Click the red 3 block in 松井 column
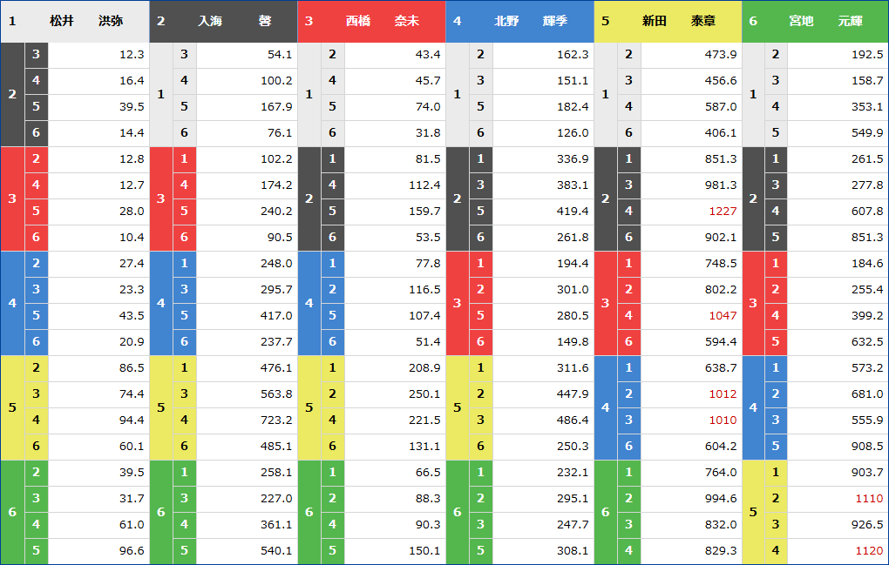This screenshot has height=565, width=889. pos(12,198)
